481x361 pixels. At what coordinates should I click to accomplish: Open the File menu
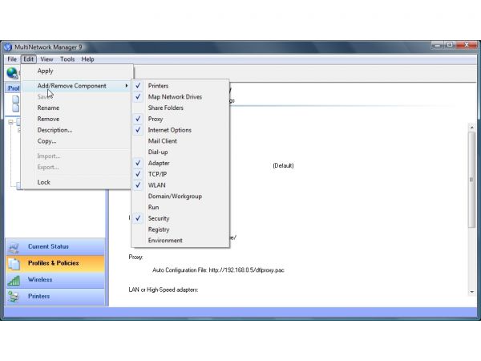pyautogui.click(x=12, y=59)
